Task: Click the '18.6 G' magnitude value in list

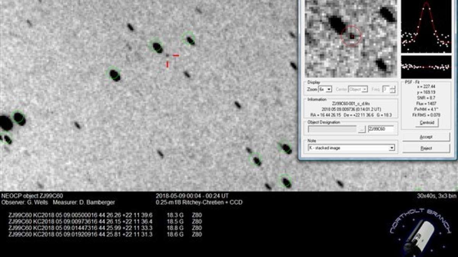Action: click(x=175, y=234)
